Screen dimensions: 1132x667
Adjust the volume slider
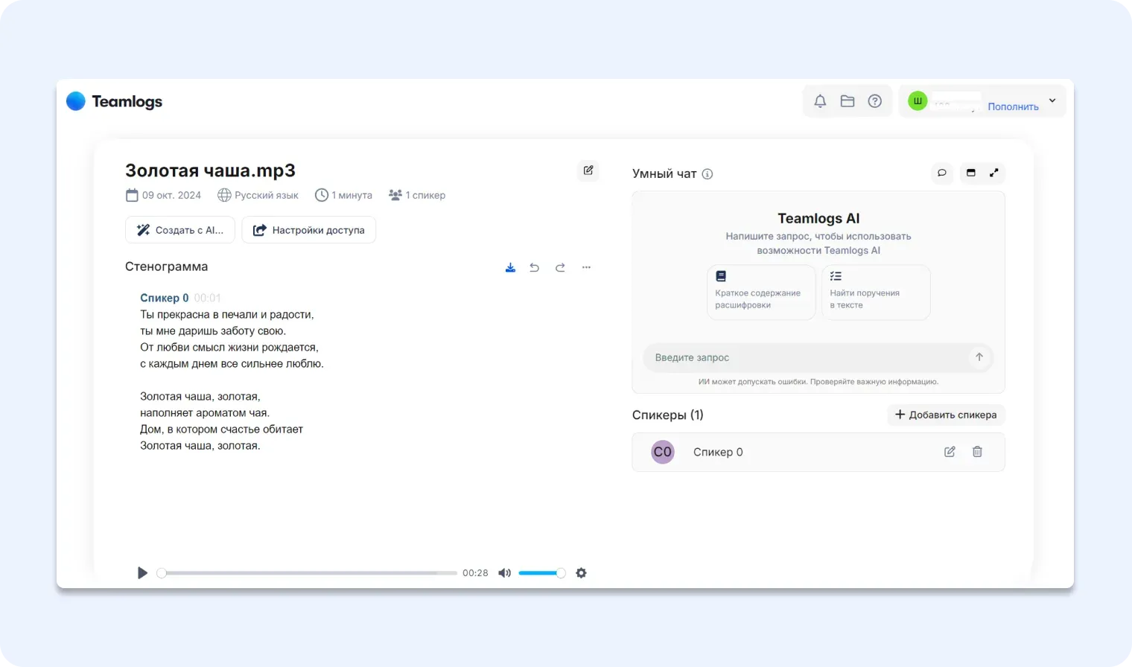541,572
